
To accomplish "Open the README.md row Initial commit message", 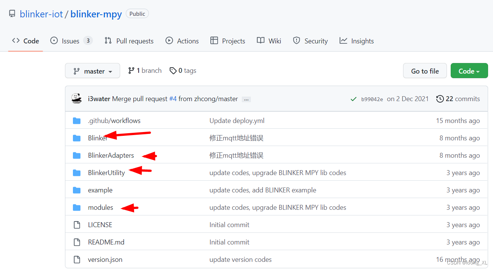I will point(229,242).
